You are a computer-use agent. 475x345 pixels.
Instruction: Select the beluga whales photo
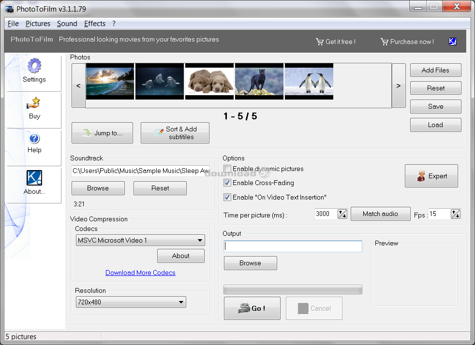[160, 81]
